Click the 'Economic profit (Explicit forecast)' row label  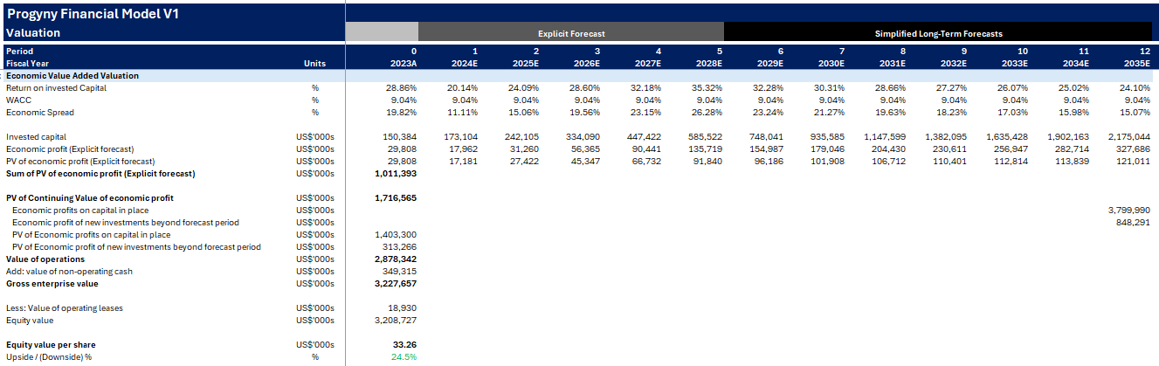[x=72, y=149]
